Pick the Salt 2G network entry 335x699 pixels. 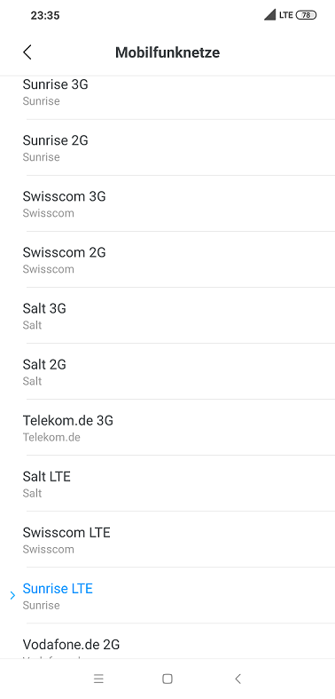[167, 372]
